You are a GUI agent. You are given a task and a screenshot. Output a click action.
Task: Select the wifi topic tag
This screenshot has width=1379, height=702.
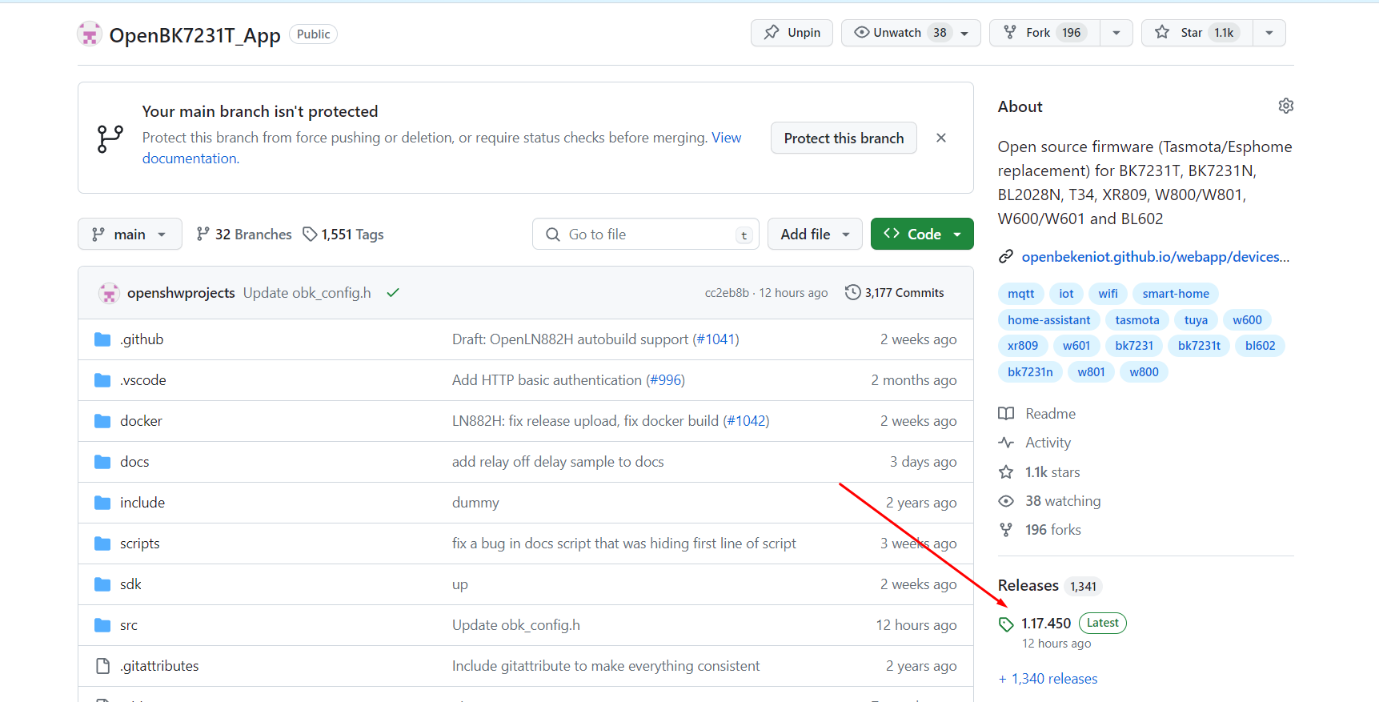tap(1108, 294)
